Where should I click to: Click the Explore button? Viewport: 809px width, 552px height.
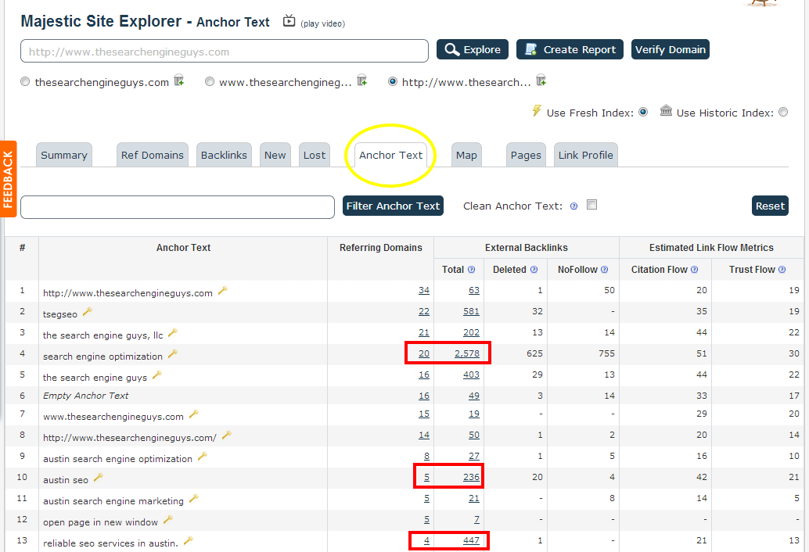[473, 49]
